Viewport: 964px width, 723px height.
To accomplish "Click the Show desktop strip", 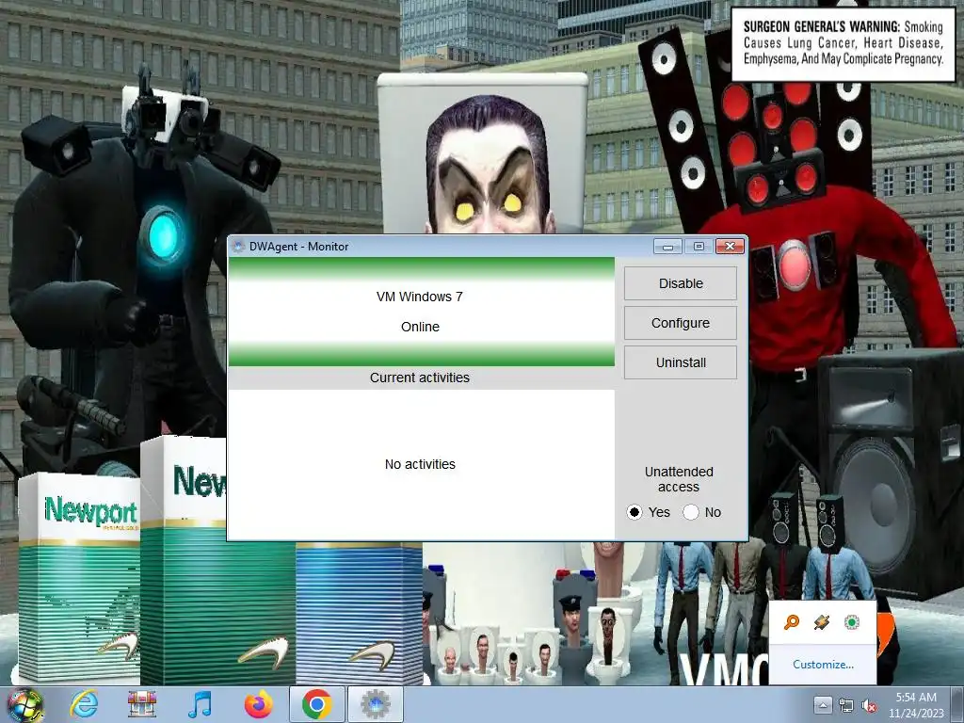I will point(959,705).
